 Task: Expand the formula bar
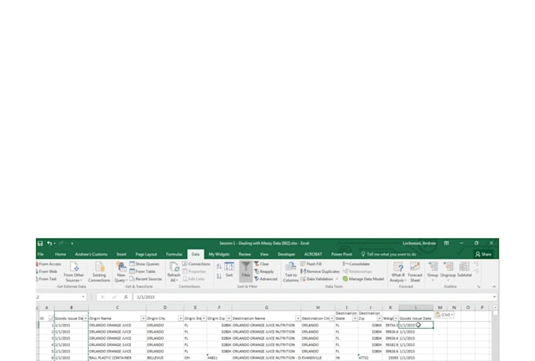(494, 297)
